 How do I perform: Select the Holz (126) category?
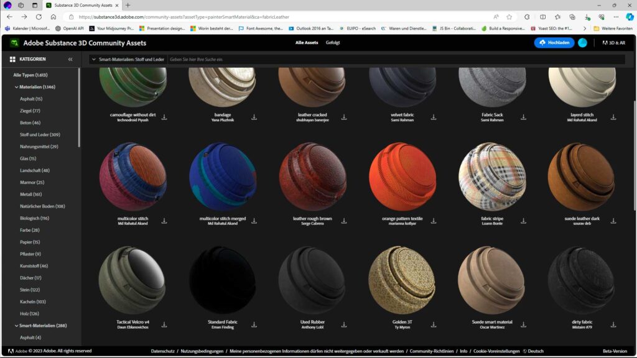pos(29,314)
